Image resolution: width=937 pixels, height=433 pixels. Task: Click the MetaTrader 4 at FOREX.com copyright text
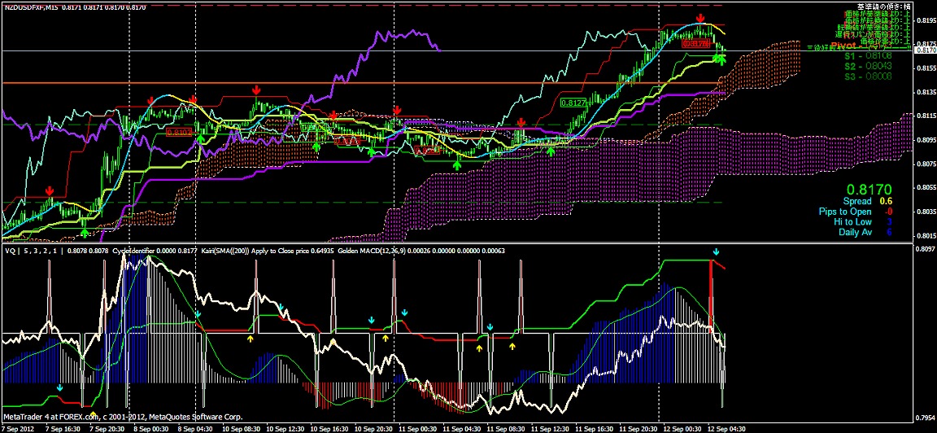point(123,417)
